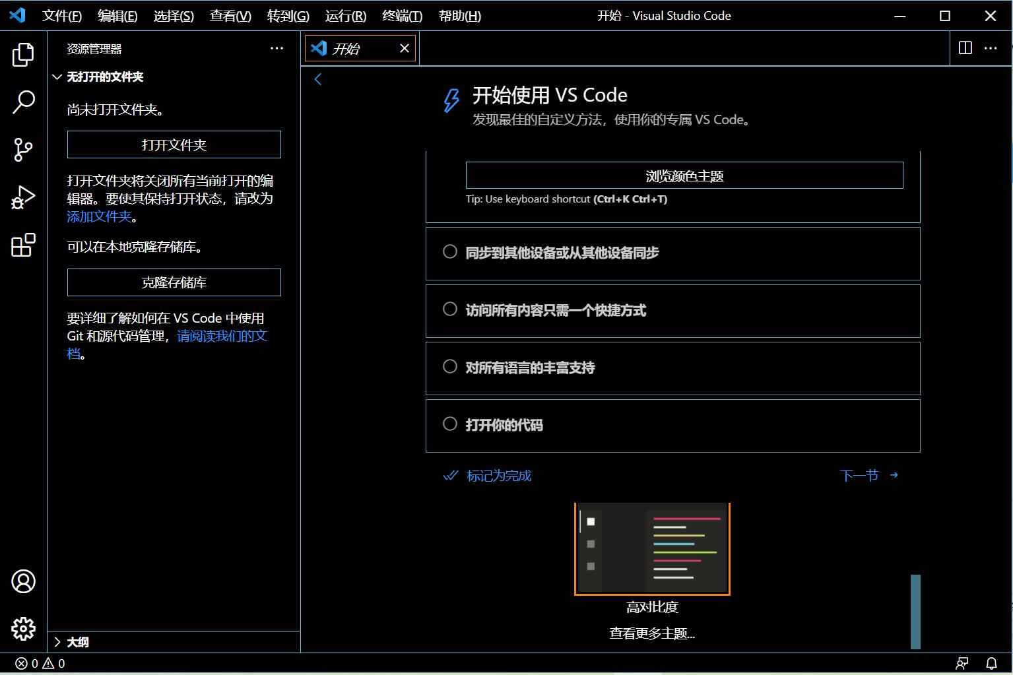Expand the 对所有语言的丰富支持 step title

[530, 368]
